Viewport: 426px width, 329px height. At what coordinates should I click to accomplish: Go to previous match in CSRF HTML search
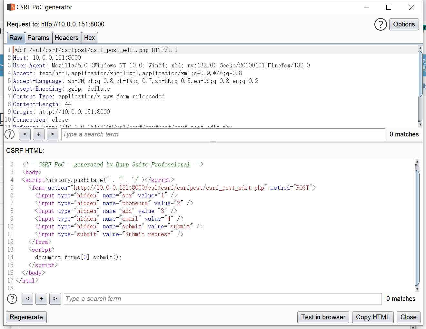pos(27,299)
